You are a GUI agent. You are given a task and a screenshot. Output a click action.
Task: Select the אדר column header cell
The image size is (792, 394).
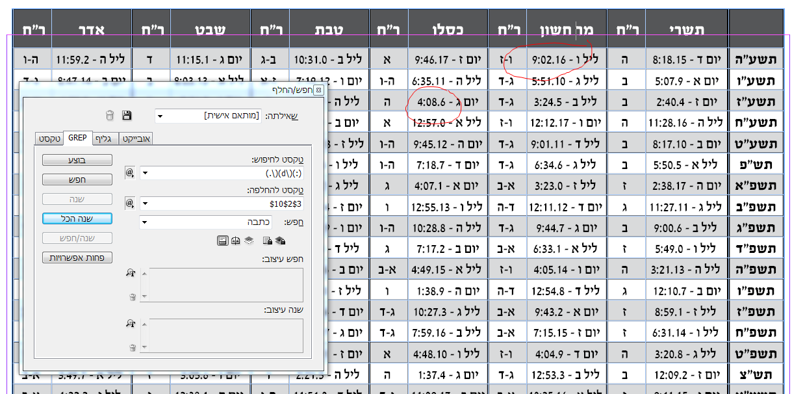click(x=92, y=29)
